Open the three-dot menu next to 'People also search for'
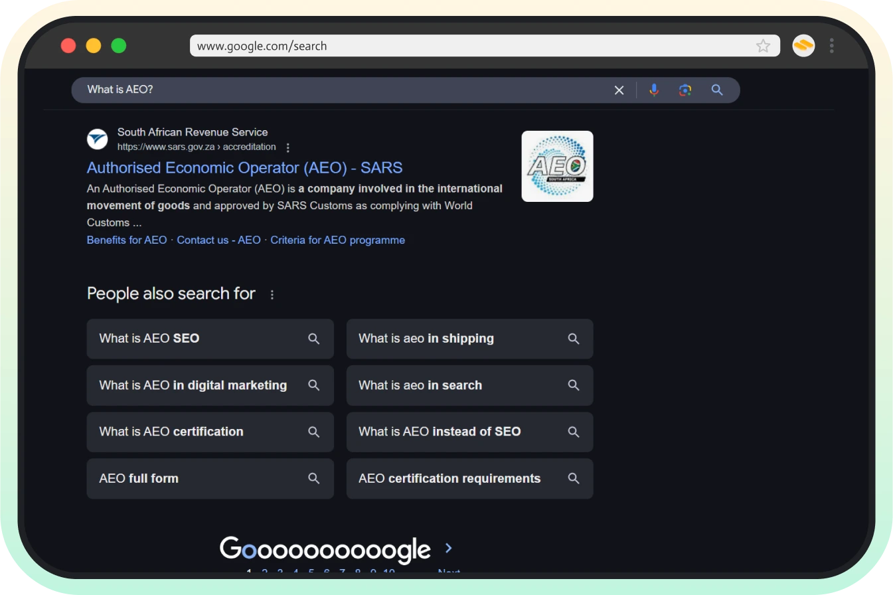The image size is (893, 595). [272, 294]
